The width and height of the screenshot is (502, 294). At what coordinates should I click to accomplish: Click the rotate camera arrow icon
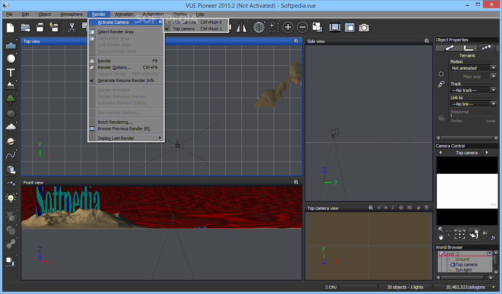point(474,234)
